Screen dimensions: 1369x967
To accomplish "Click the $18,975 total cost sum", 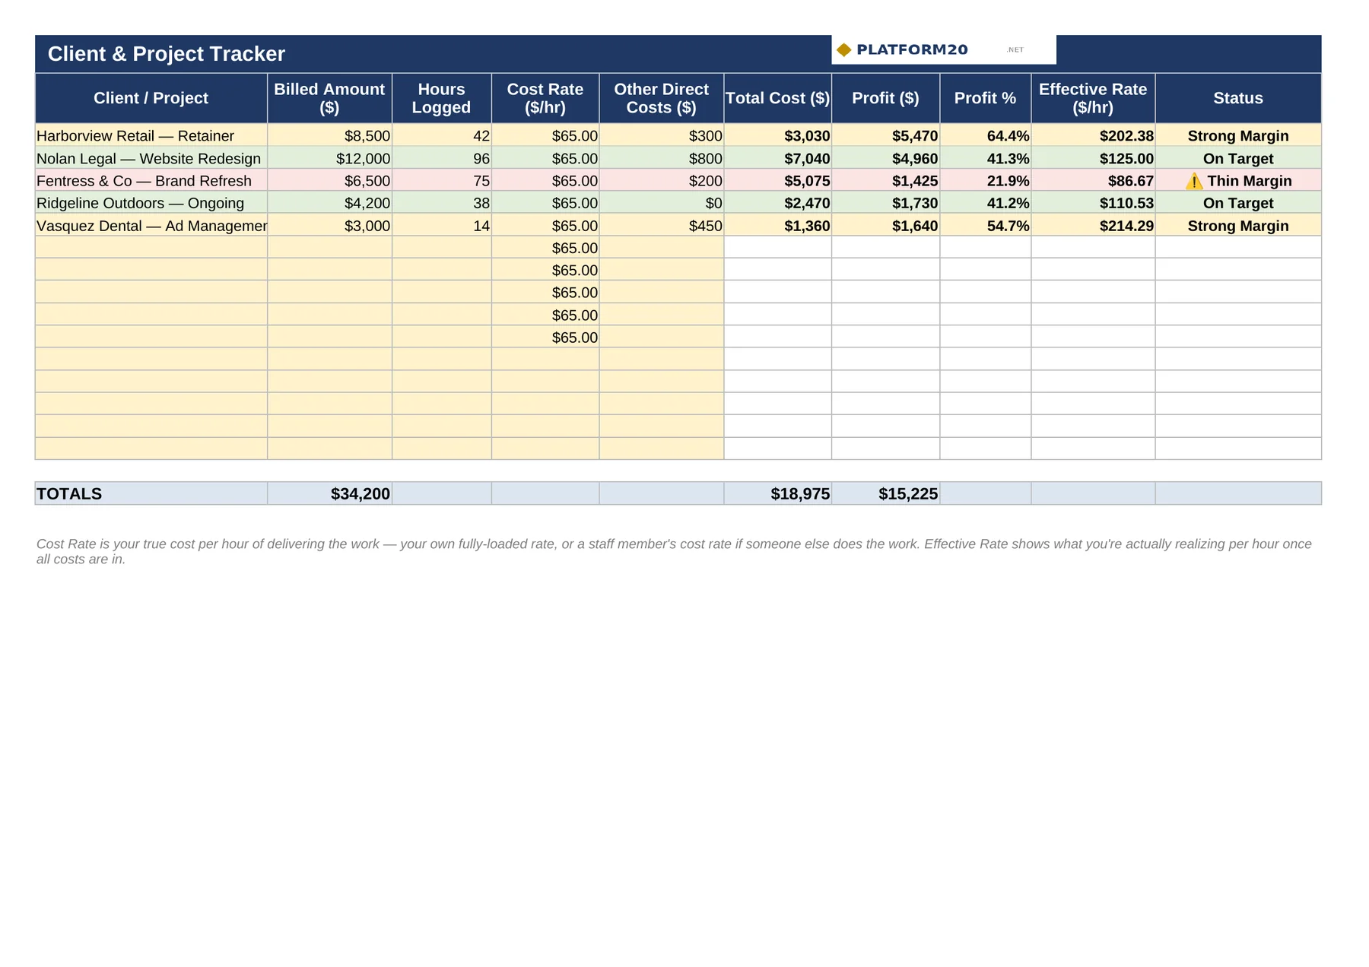I will click(x=777, y=493).
